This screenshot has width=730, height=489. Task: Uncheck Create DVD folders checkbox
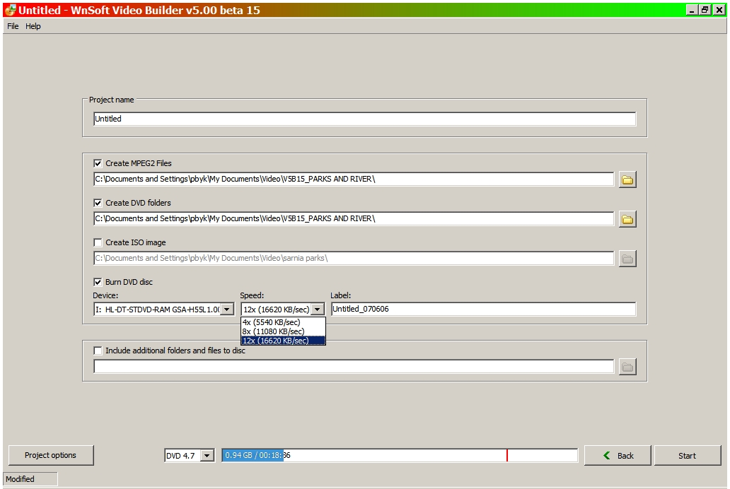click(x=98, y=203)
